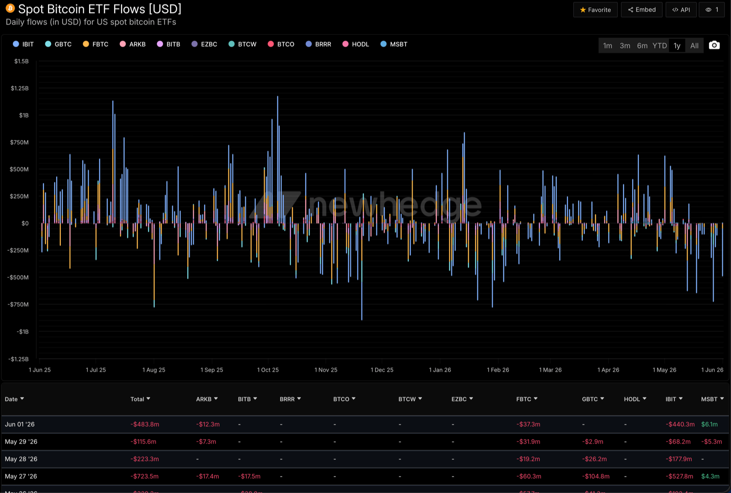This screenshot has width=731, height=493.
Task: Click total value -$723.5m
Action: click(144, 477)
